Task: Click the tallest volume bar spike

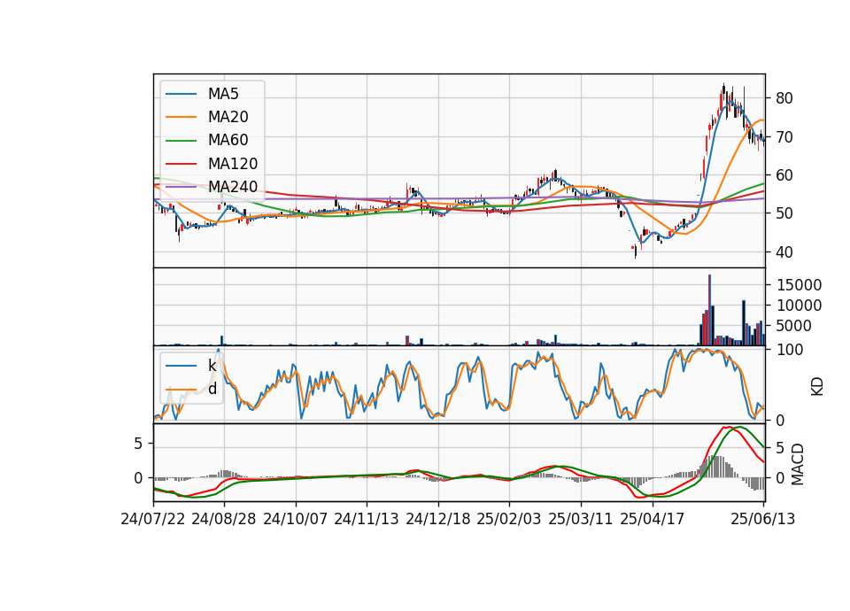Action: [709, 310]
